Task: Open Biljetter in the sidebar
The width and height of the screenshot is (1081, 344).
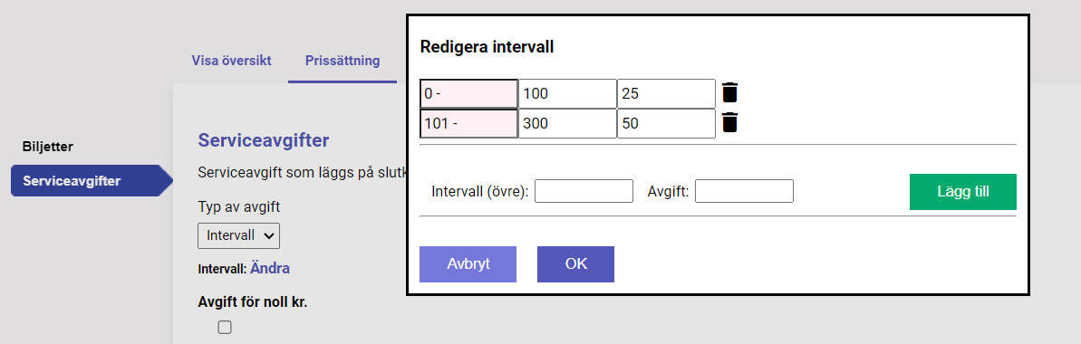Action: (47, 147)
